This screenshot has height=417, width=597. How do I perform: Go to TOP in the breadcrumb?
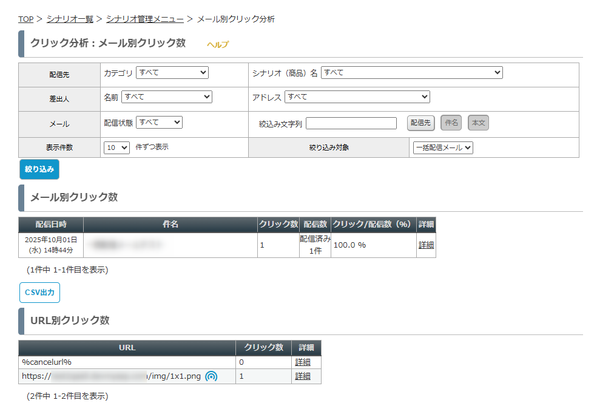click(25, 19)
